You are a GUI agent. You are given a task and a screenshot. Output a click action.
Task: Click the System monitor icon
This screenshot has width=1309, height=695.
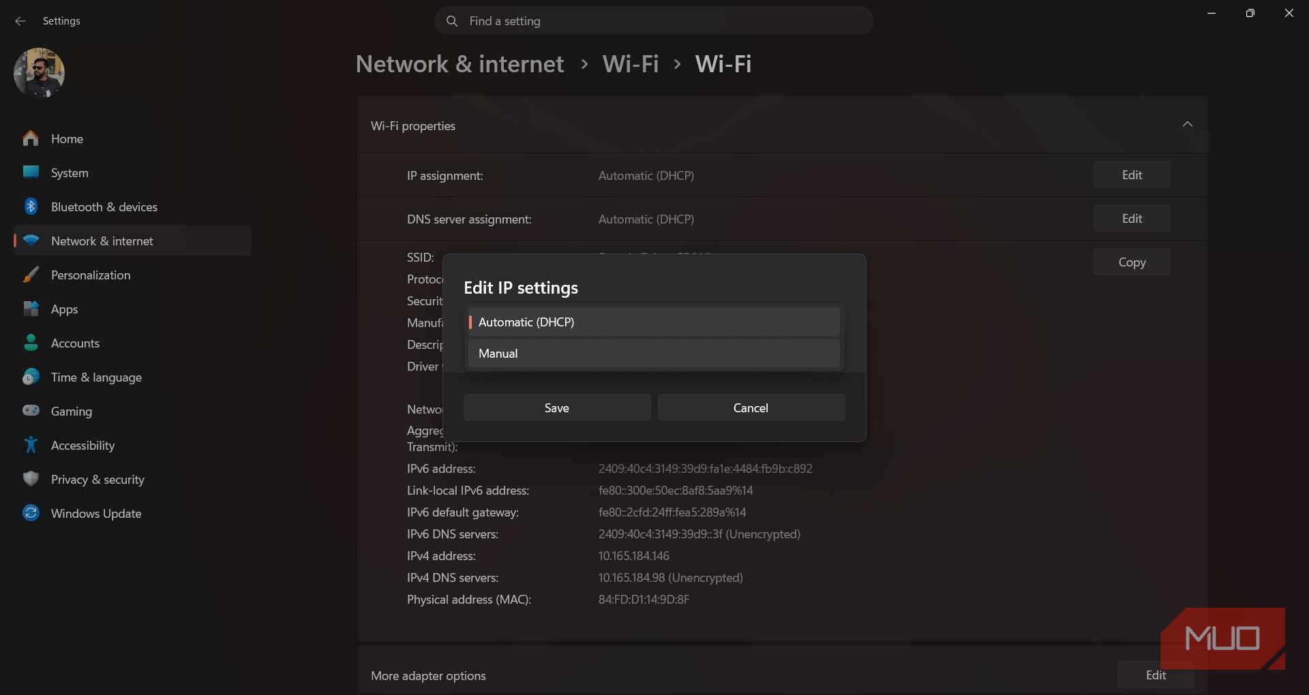(31, 172)
